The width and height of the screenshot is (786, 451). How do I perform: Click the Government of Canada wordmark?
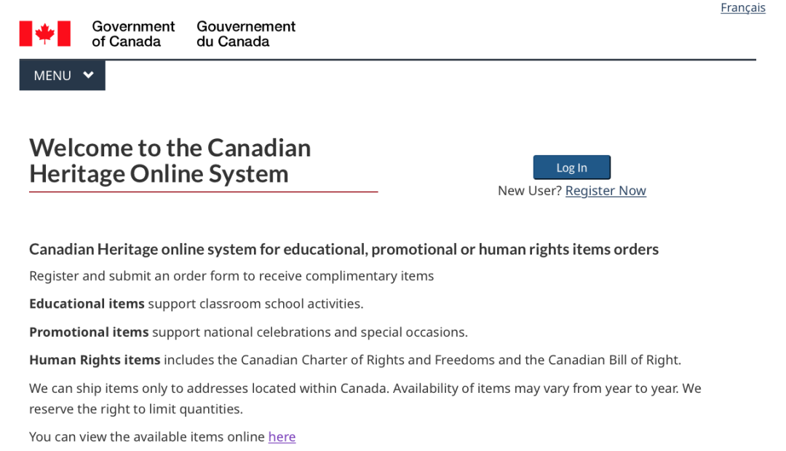coord(133,33)
